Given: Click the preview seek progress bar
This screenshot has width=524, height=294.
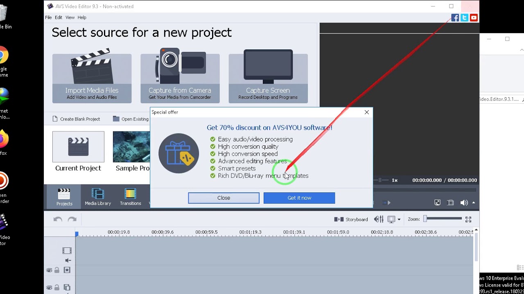Looking at the screenshot, I should pyautogui.click(x=425, y=190).
